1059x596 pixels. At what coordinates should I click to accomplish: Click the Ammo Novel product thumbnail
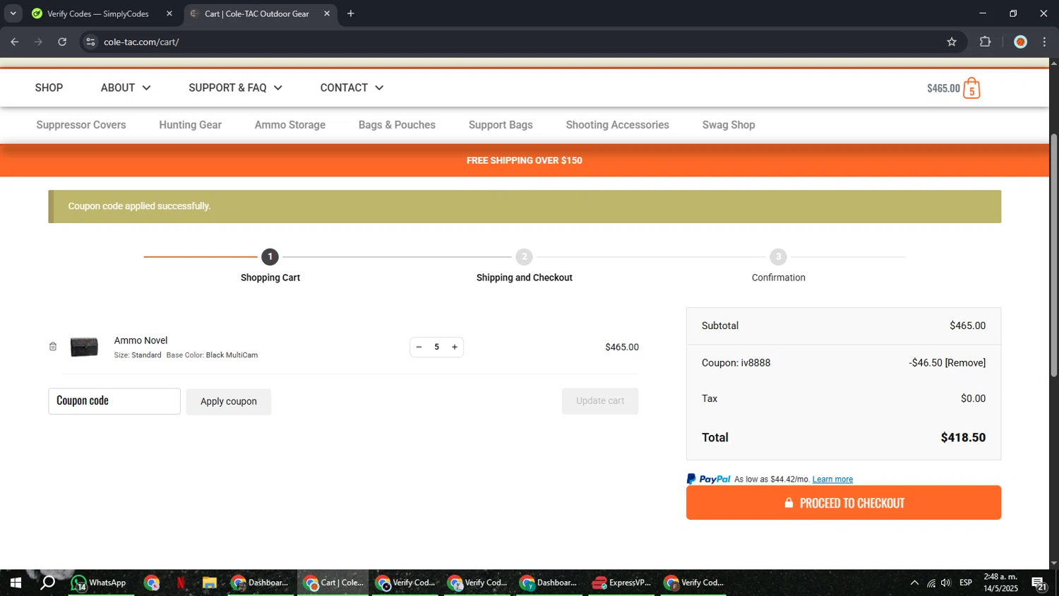[84, 347]
